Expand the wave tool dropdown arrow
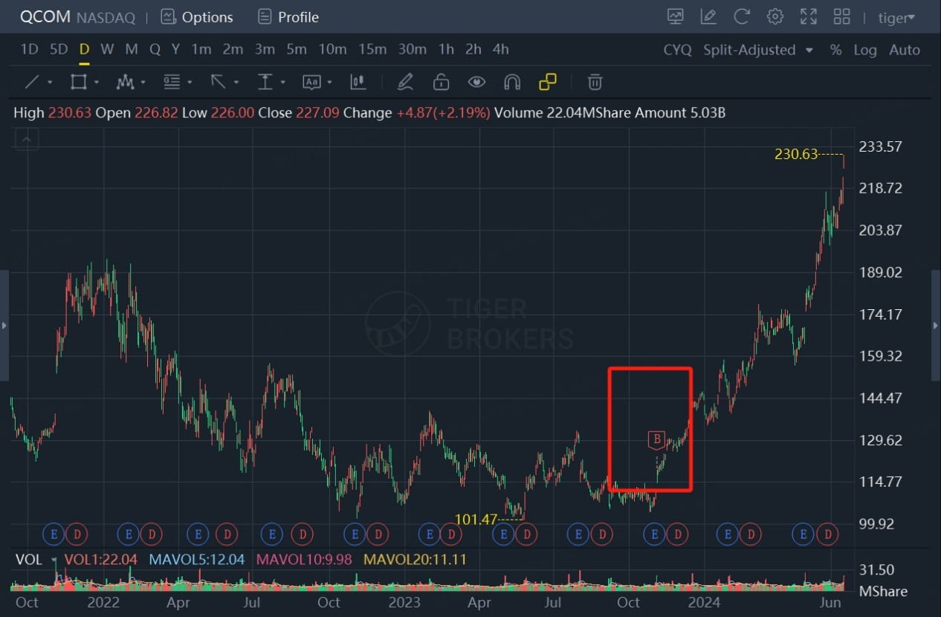The height and width of the screenshot is (617, 941). coord(143,83)
